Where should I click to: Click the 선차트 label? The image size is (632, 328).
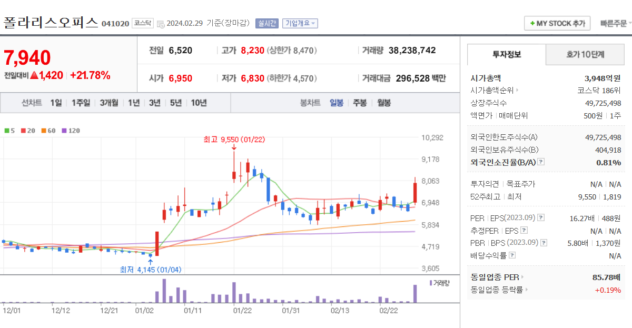click(32, 103)
